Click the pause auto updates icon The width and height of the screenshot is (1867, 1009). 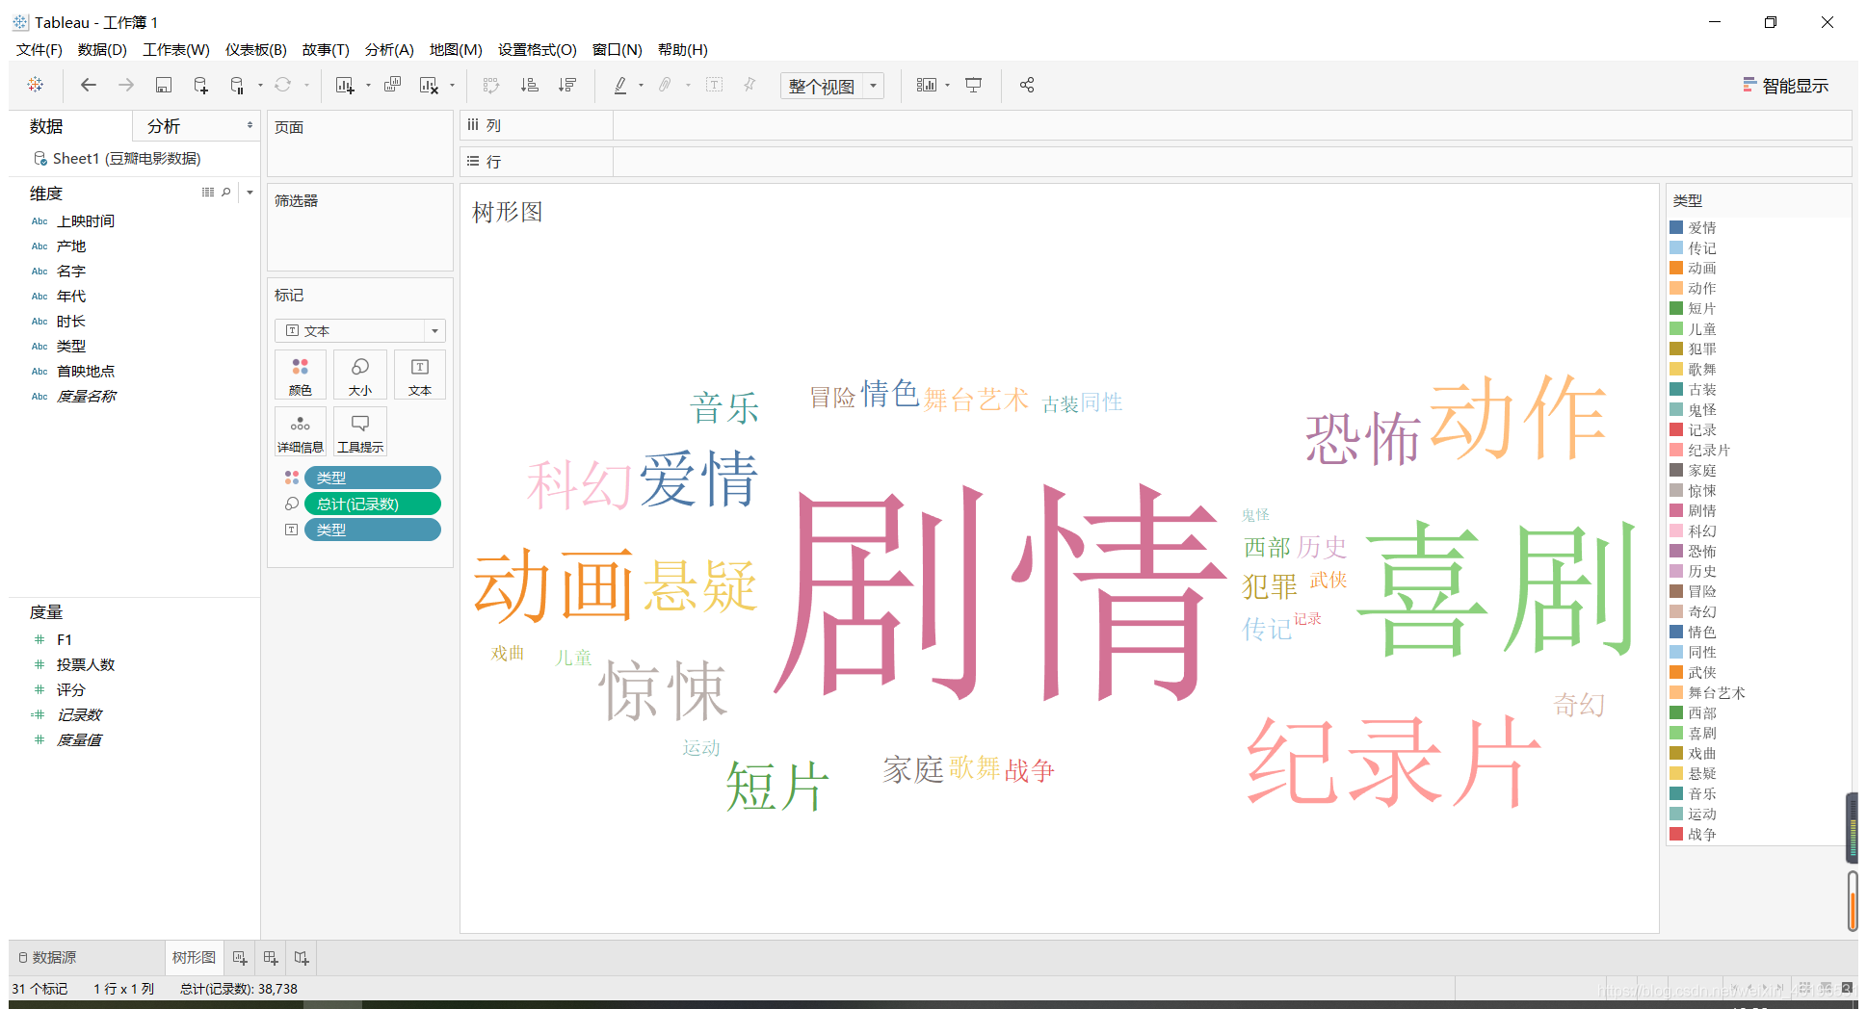pos(237,85)
